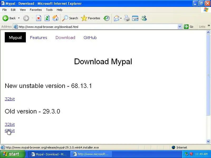
Task: Switch to Mypal - Download taskbar button
Action: coord(49,154)
